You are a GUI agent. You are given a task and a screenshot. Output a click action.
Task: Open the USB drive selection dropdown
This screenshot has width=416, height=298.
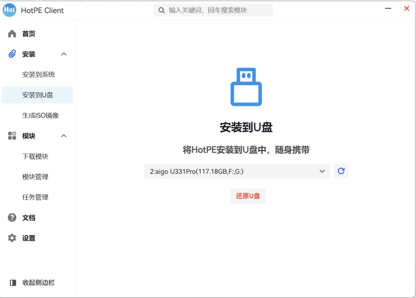pyautogui.click(x=237, y=171)
